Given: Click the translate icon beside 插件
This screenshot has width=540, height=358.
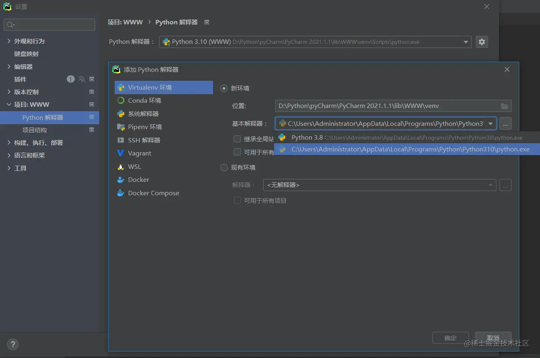Looking at the screenshot, I should coord(82,79).
